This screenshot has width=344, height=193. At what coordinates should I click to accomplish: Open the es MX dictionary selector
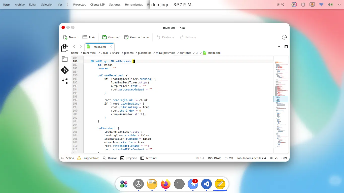(x=229, y=158)
